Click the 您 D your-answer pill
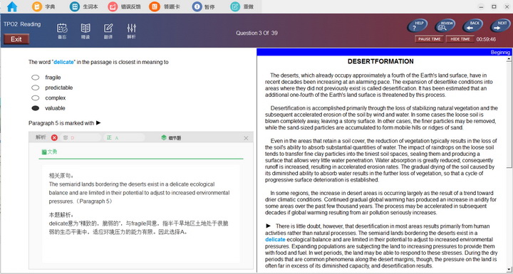This screenshot has height=274, width=513. click(81, 137)
